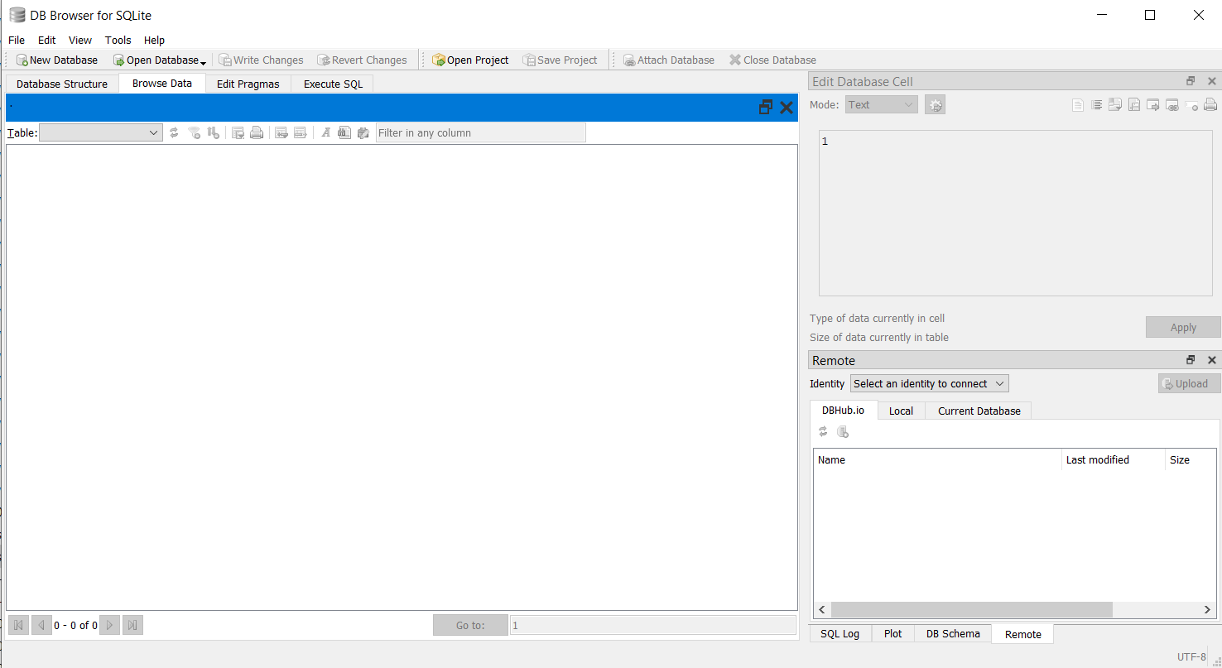
Task: Click the window-with-chain-link icon in cell editor
Action: (x=1172, y=105)
